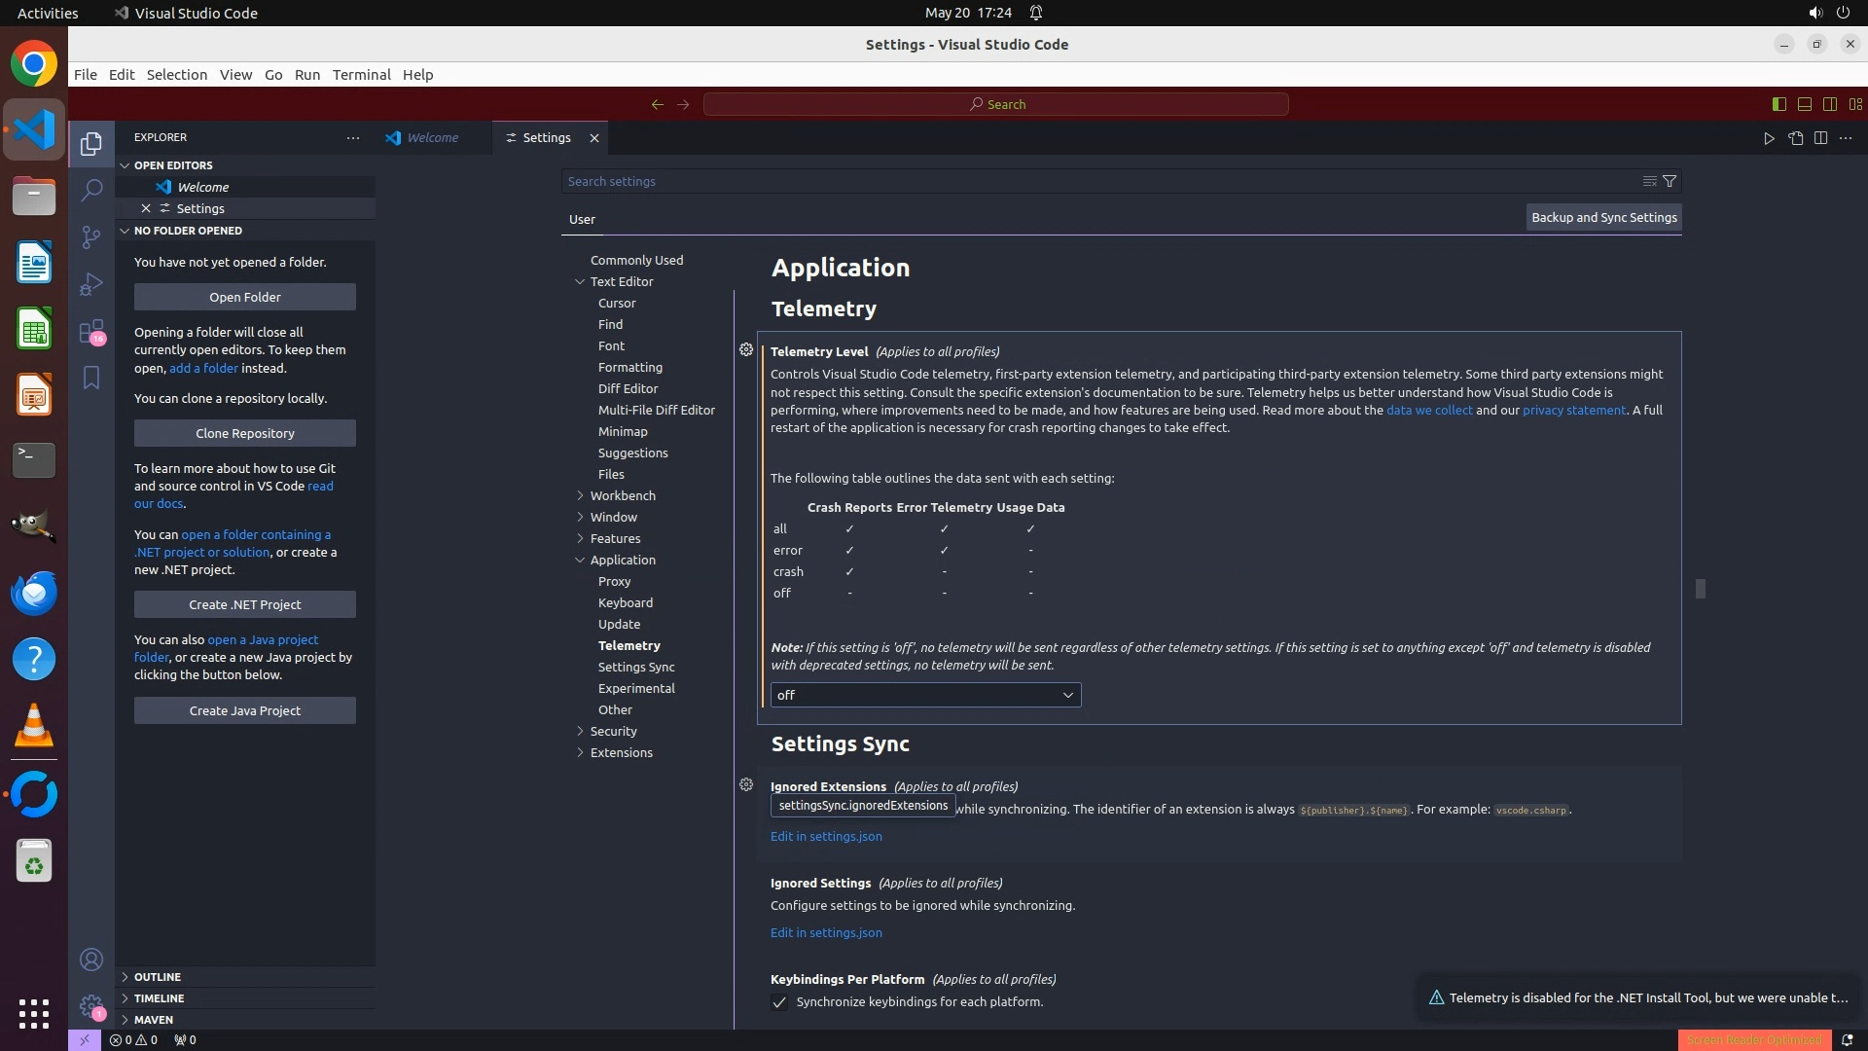Image resolution: width=1868 pixels, height=1051 pixels.
Task: Click the split editor right icon
Action: [1820, 138]
